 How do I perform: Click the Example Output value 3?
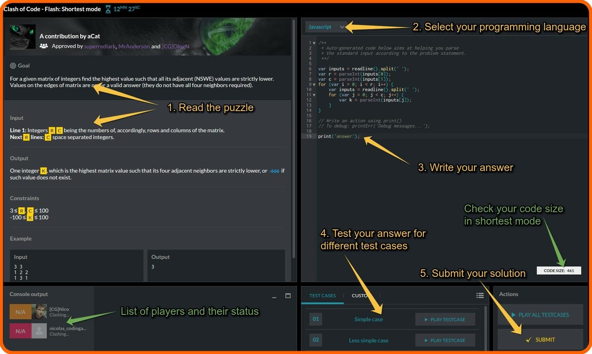click(x=153, y=266)
